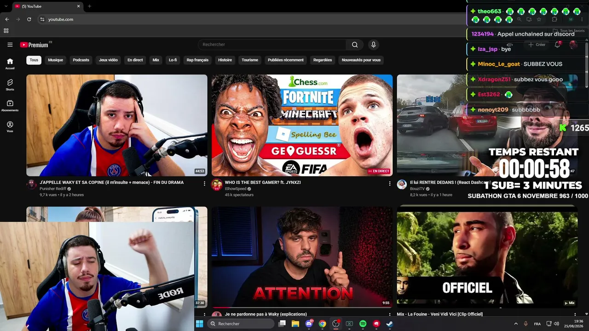Select the Jeux vidéo filter chip
This screenshot has width=589, height=331.
[108, 60]
